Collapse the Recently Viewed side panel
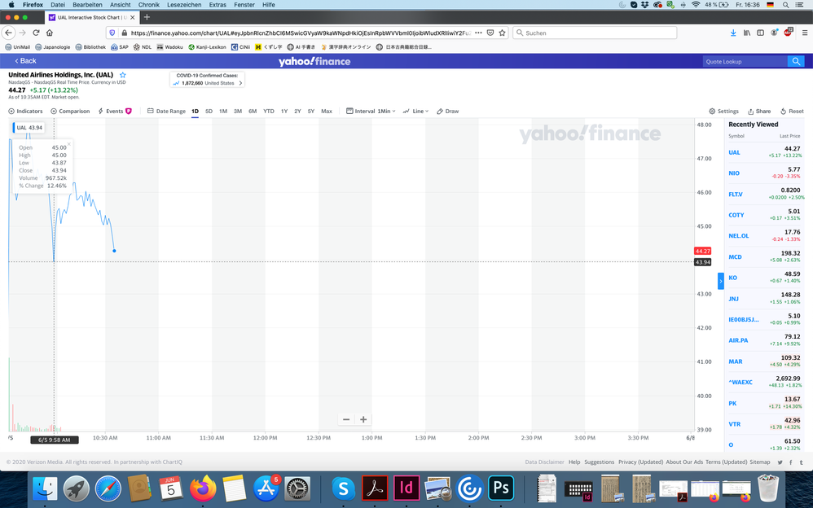Viewport: 813px width, 508px height. pyautogui.click(x=720, y=281)
